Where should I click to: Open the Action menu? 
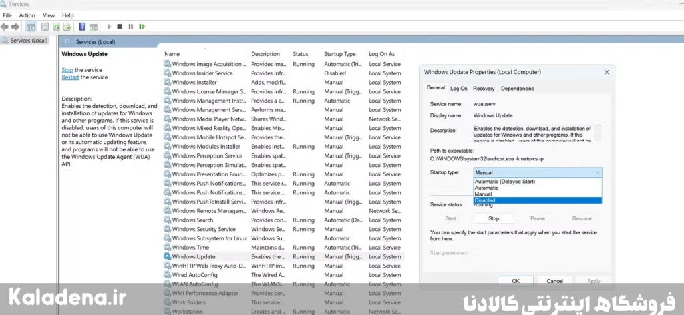tap(27, 15)
